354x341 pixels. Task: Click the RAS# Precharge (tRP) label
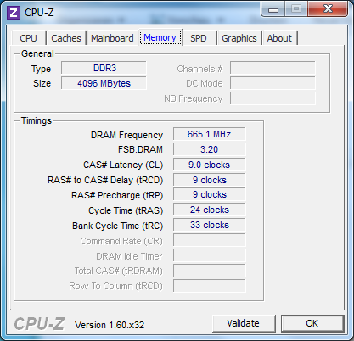click(117, 195)
